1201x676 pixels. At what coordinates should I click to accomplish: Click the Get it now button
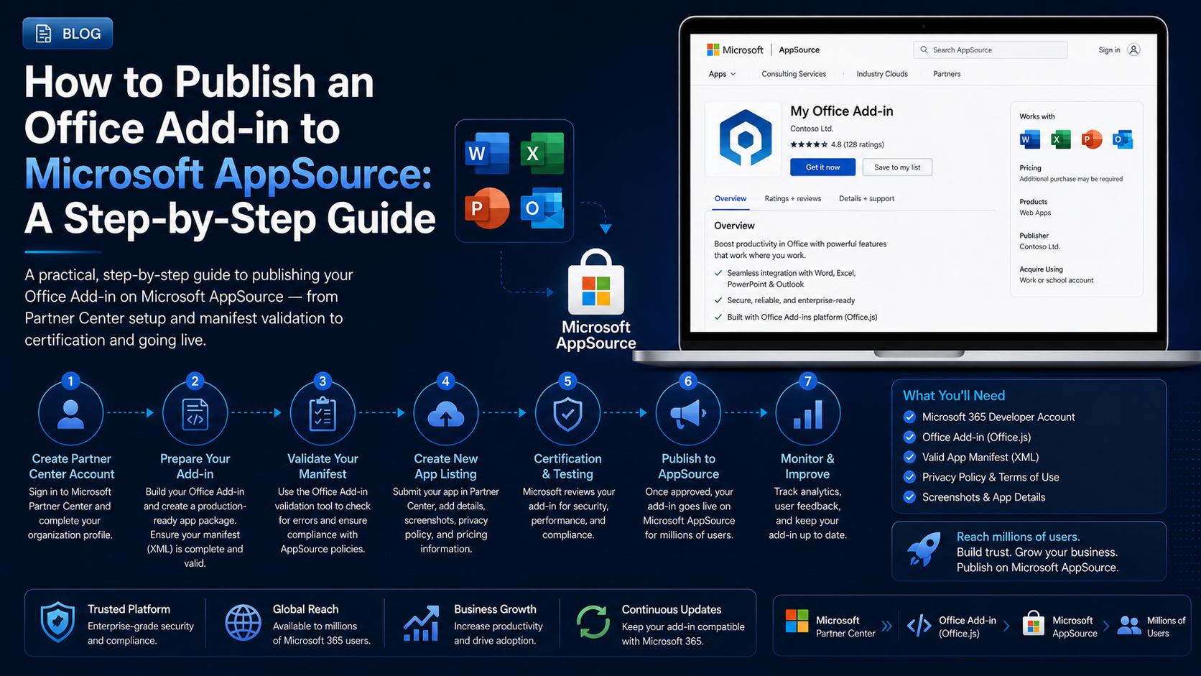click(822, 167)
